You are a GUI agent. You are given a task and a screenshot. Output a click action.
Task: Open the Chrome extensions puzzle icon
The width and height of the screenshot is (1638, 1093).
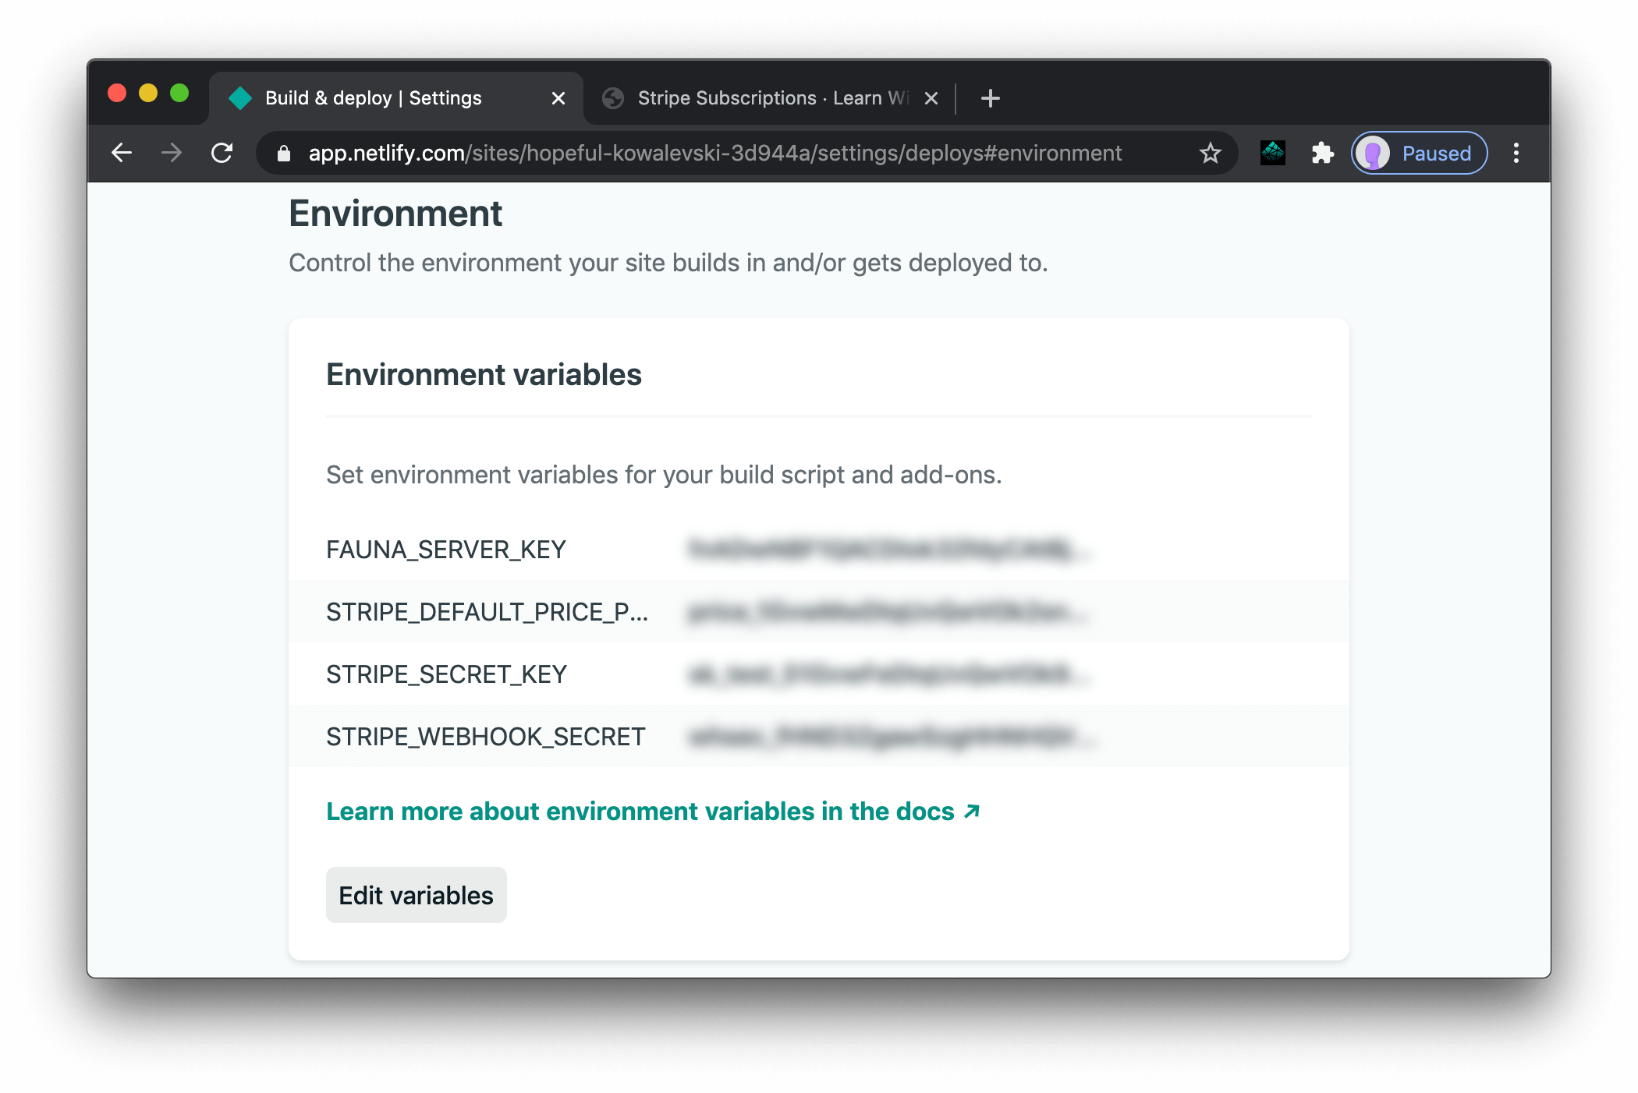pos(1323,153)
